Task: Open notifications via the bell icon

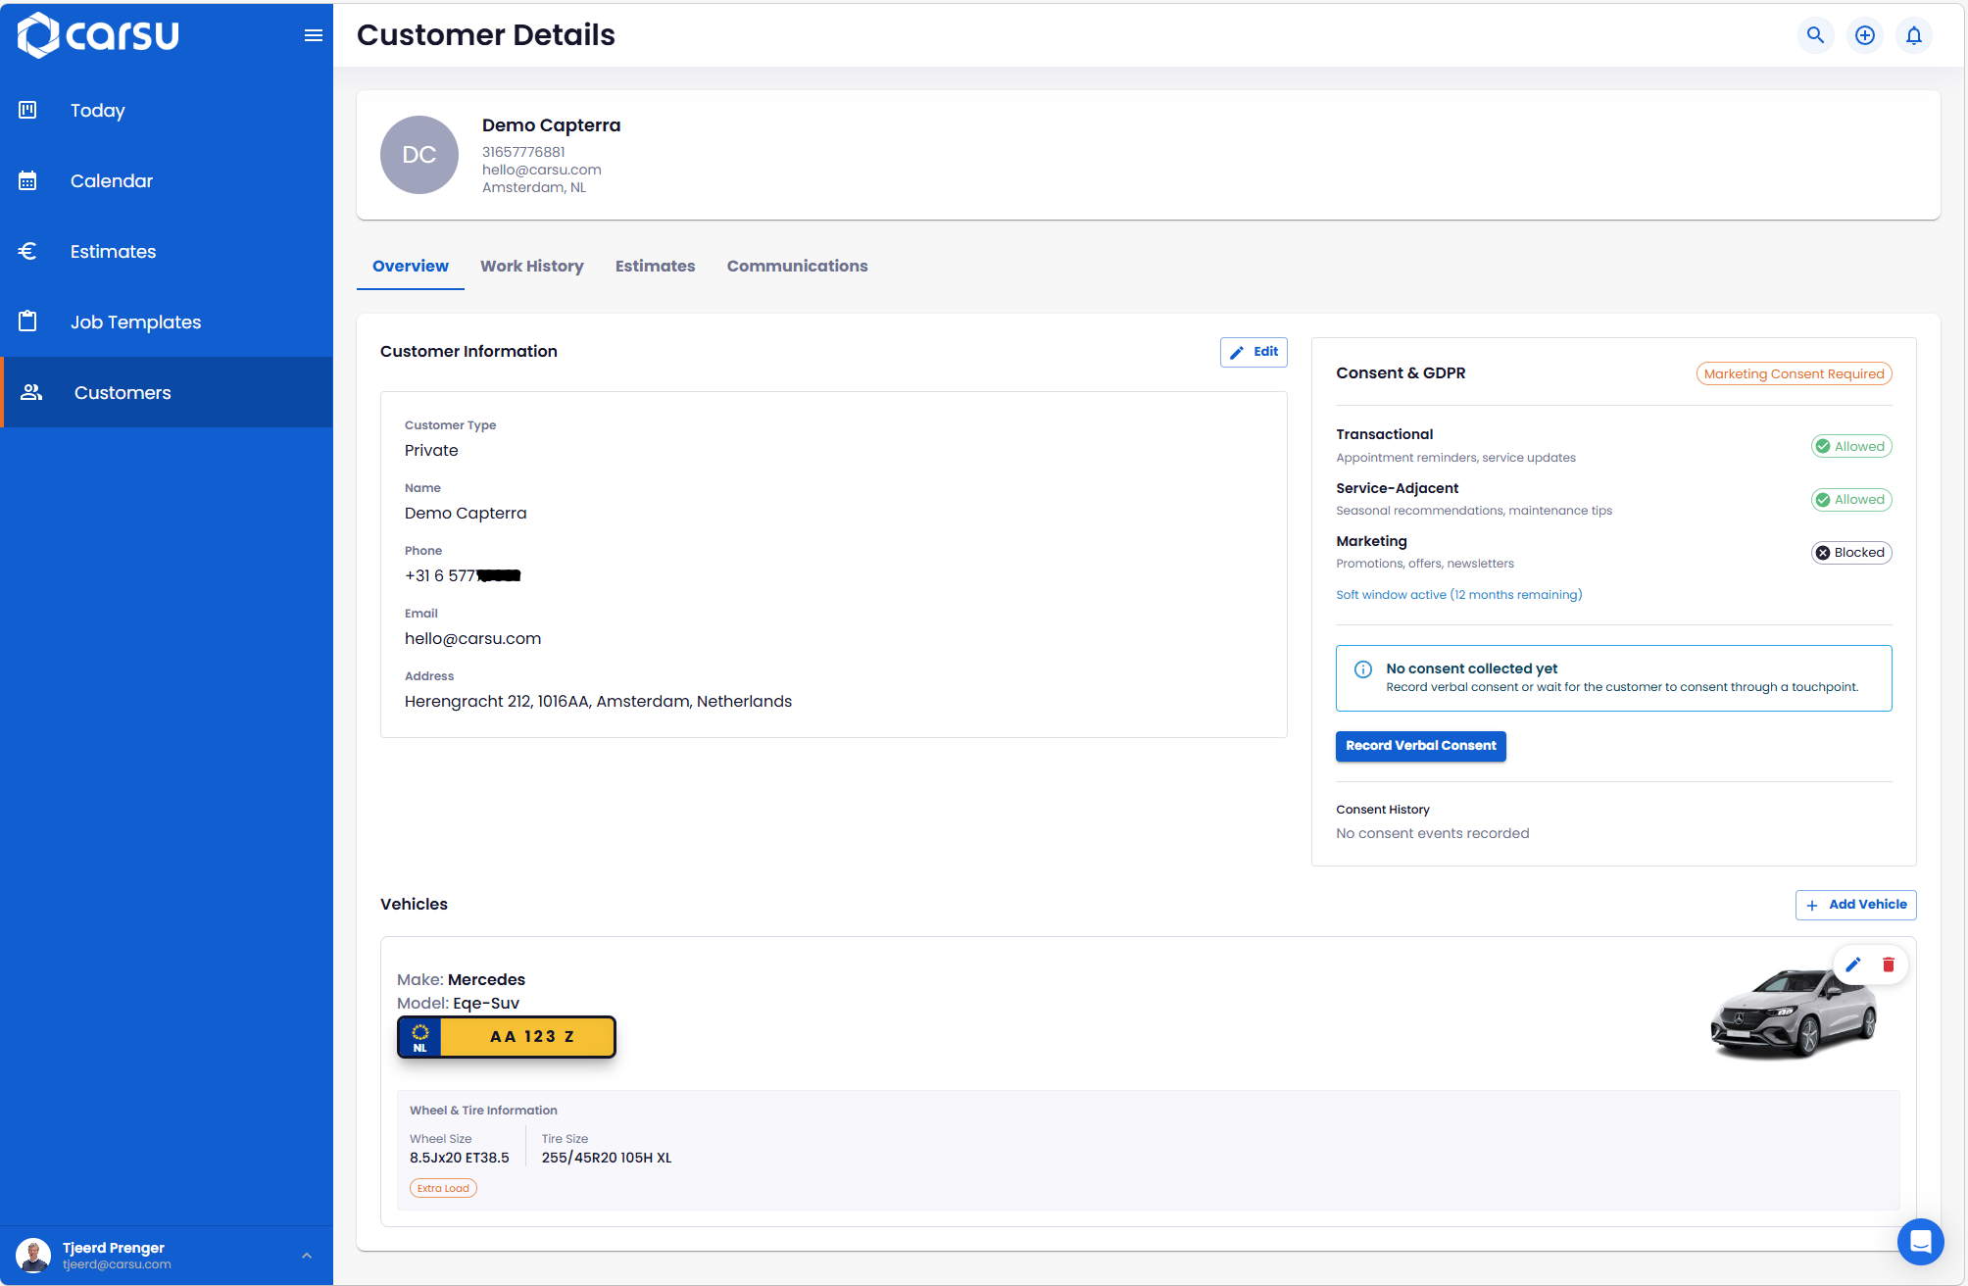Action: (1913, 35)
